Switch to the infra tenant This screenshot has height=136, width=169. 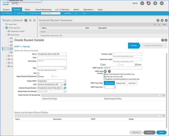[x=76, y=13]
